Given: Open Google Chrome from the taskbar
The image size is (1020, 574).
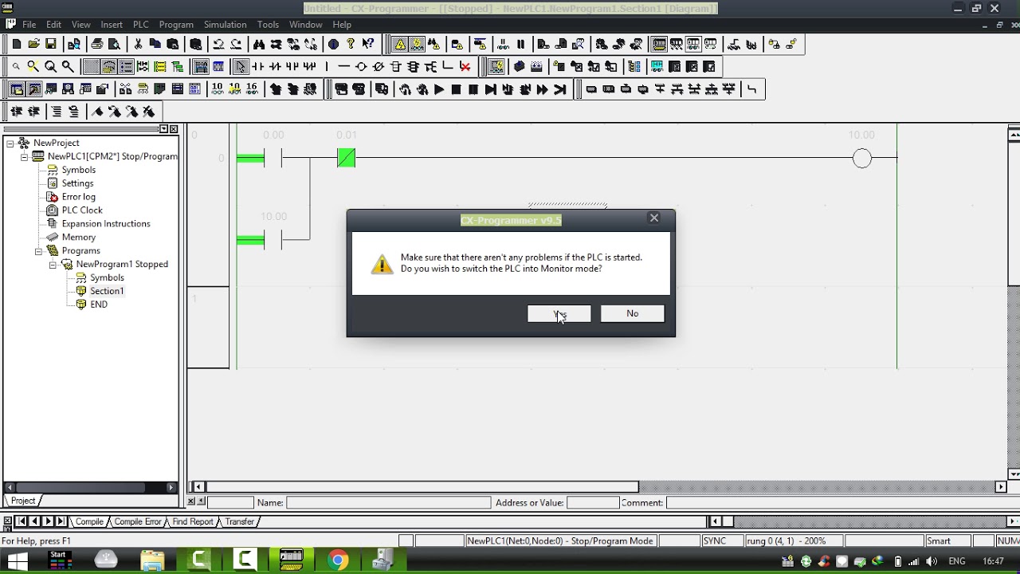Looking at the screenshot, I should (338, 561).
